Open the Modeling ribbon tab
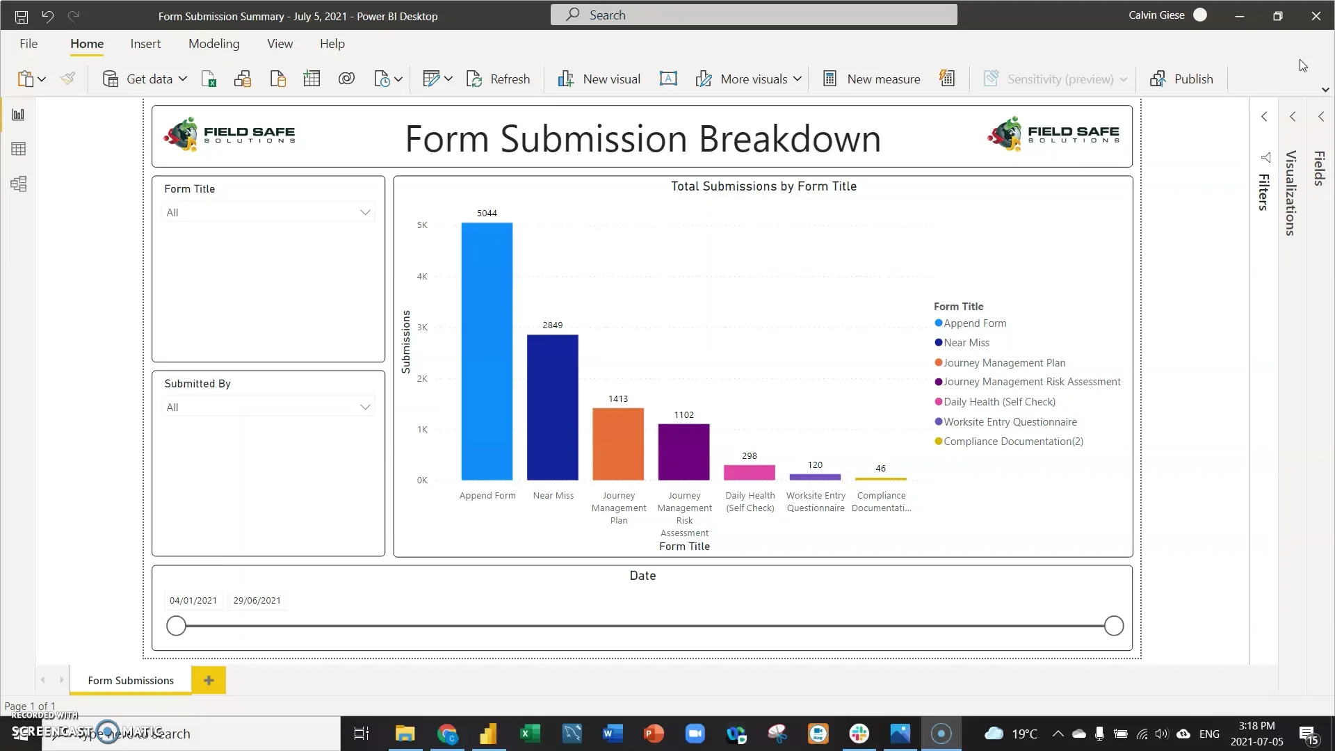Viewport: 1335px width, 751px height. click(213, 44)
